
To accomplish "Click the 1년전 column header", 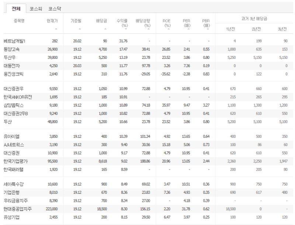I will (x=230, y=29).
